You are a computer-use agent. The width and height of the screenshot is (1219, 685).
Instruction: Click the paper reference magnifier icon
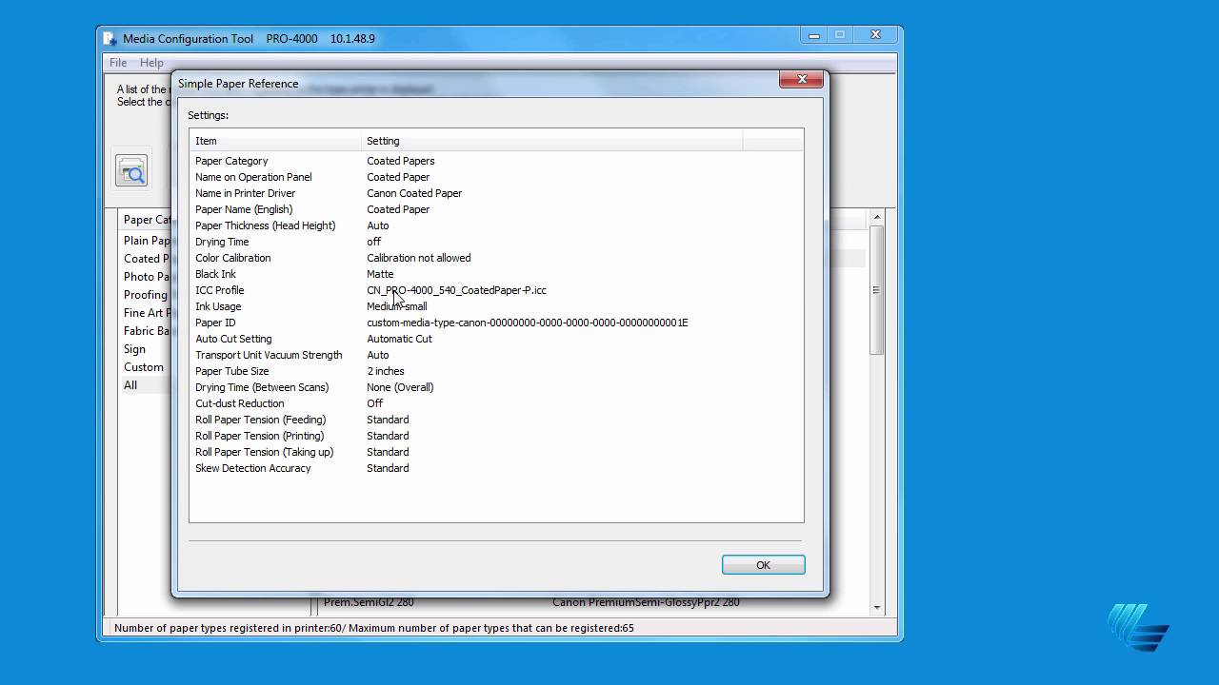tap(131, 171)
